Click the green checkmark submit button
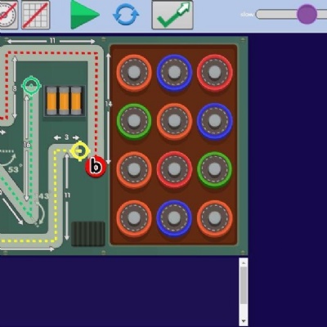The height and width of the screenshot is (327, 327). click(x=172, y=15)
